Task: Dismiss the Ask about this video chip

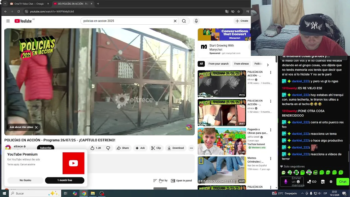Action: pos(36,127)
